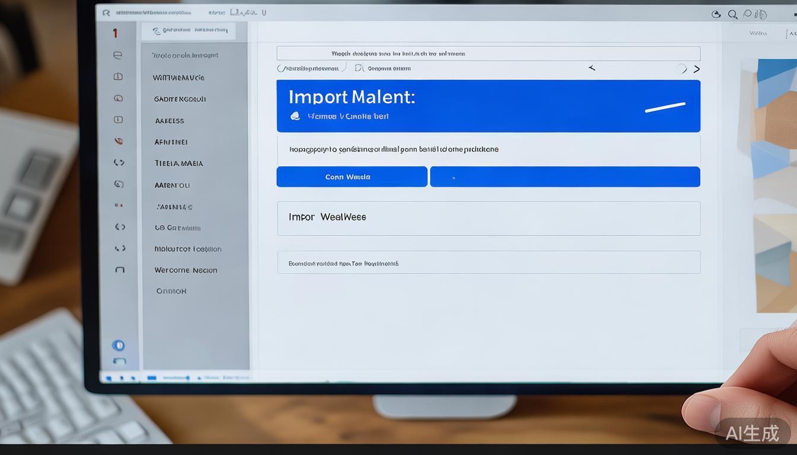Viewport: 797px width, 455px height.
Task: Click the red left-rail icon beside 'AFNItINEI'
Action: coord(119,142)
